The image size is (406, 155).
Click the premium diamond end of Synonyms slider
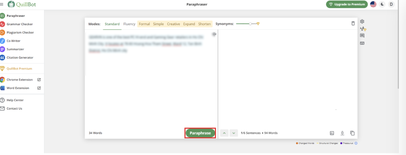[x=258, y=24]
